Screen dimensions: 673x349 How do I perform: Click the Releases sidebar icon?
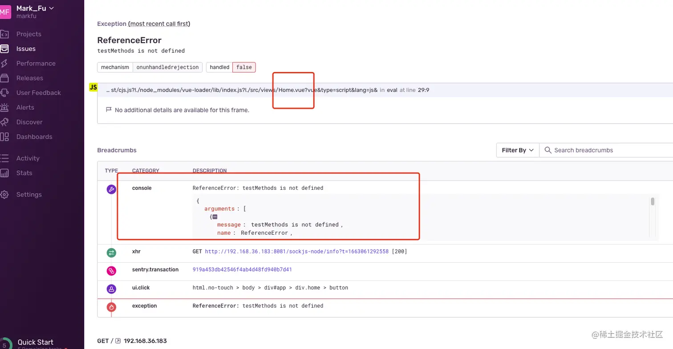point(4,78)
